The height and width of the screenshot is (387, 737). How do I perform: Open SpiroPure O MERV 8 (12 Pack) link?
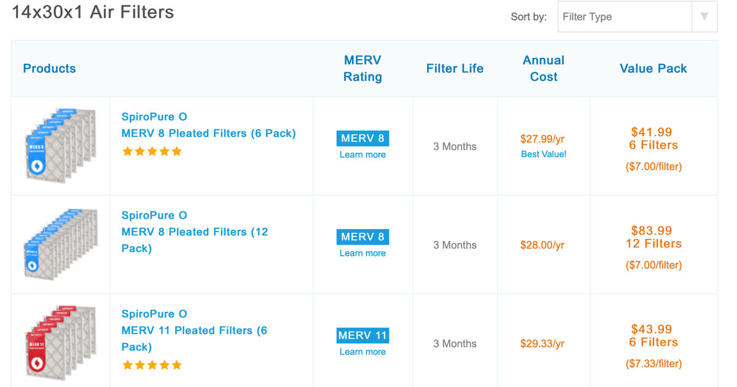[195, 232]
